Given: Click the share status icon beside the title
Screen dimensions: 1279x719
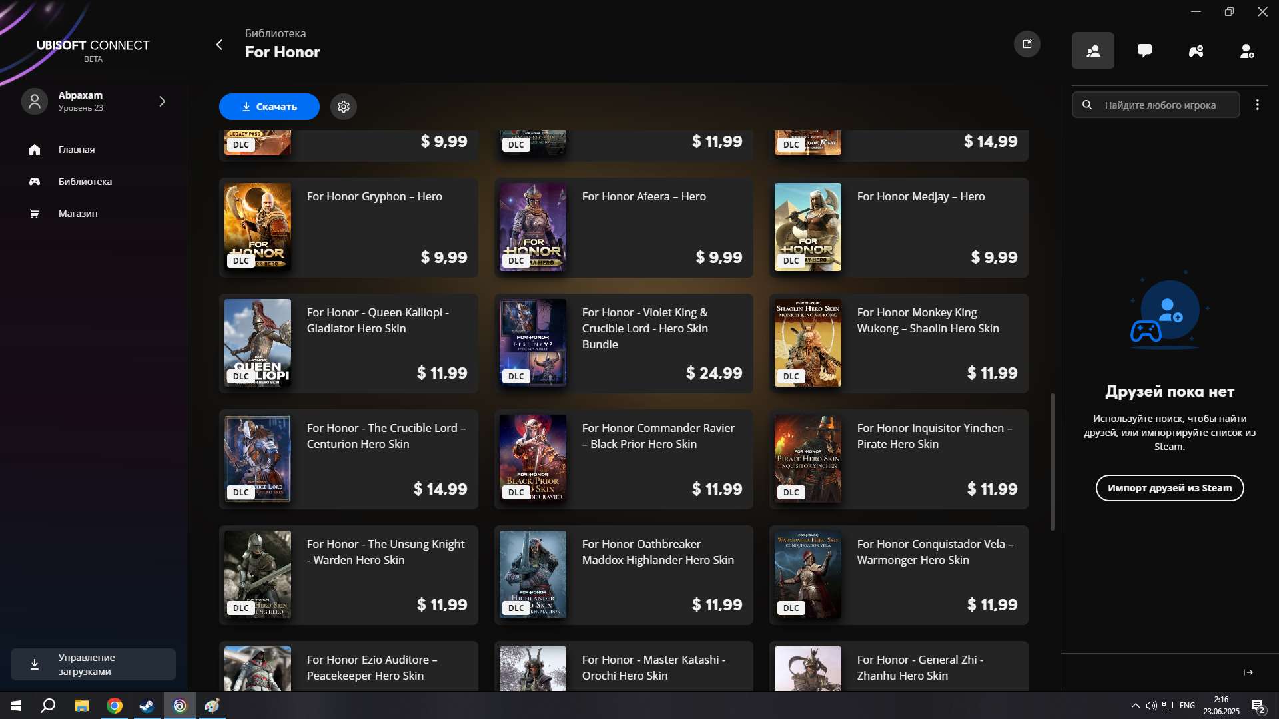Looking at the screenshot, I should 1027,44.
